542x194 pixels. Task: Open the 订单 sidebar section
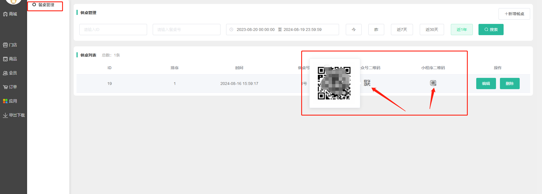pyautogui.click(x=10, y=87)
